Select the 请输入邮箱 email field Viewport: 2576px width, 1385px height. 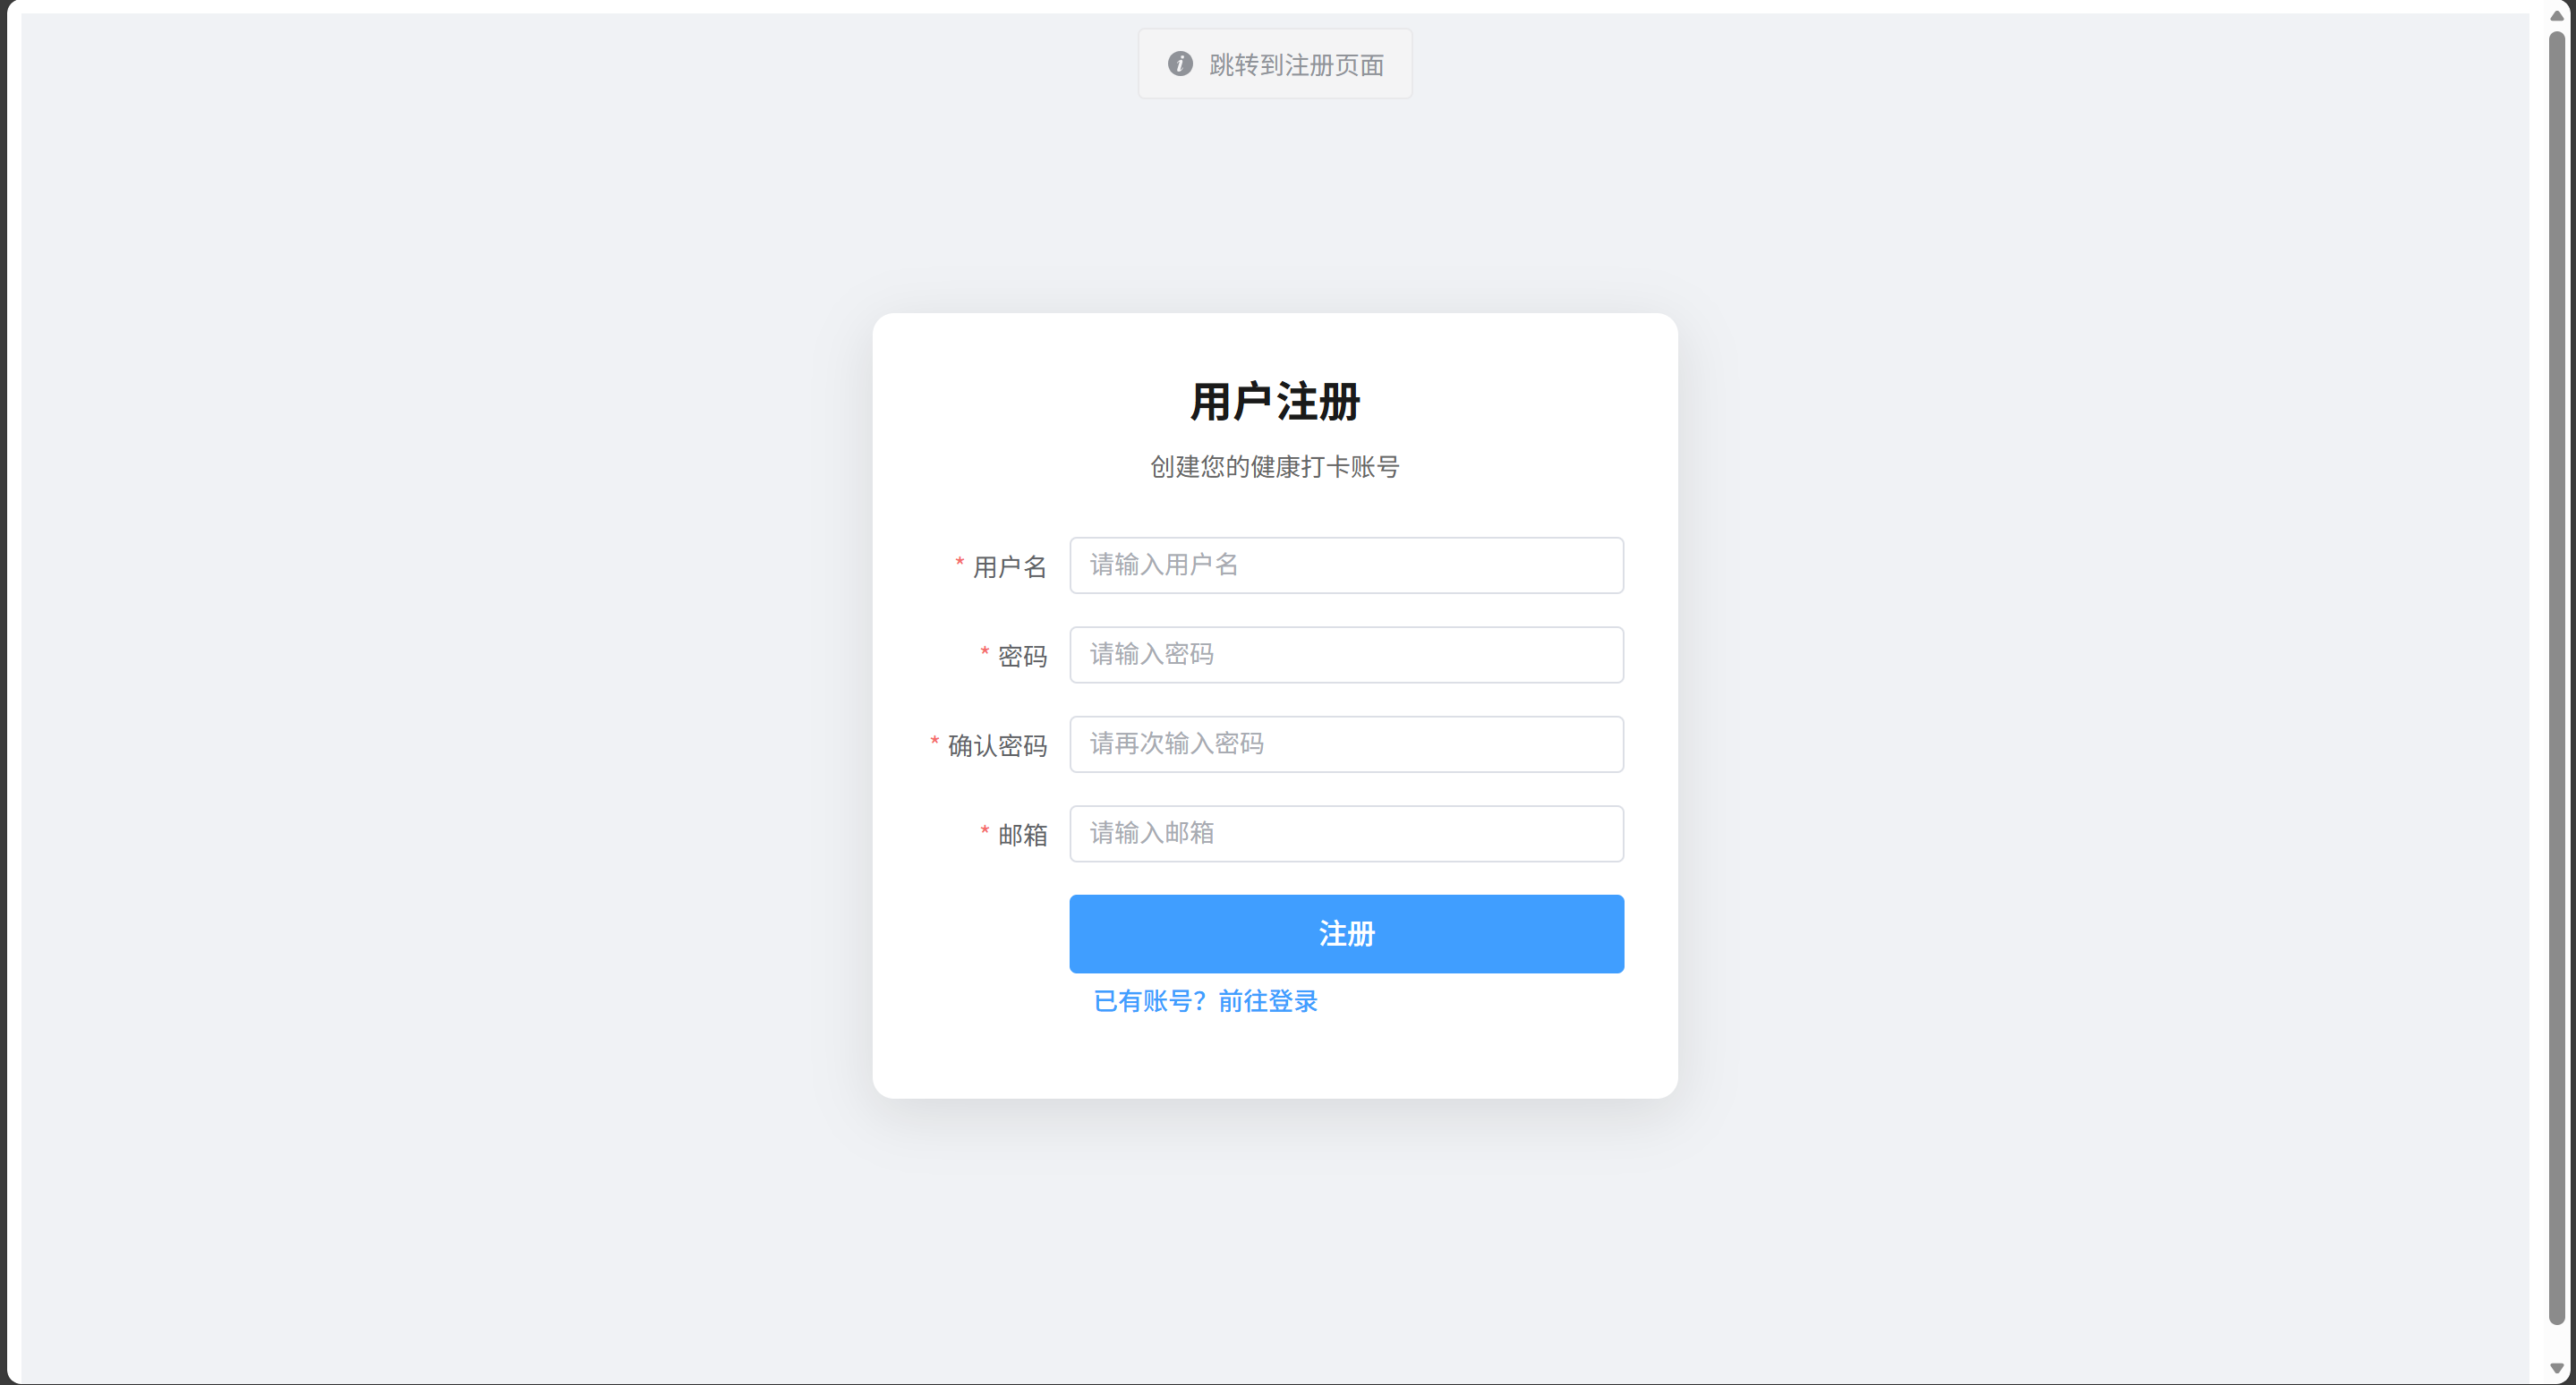(x=1346, y=833)
